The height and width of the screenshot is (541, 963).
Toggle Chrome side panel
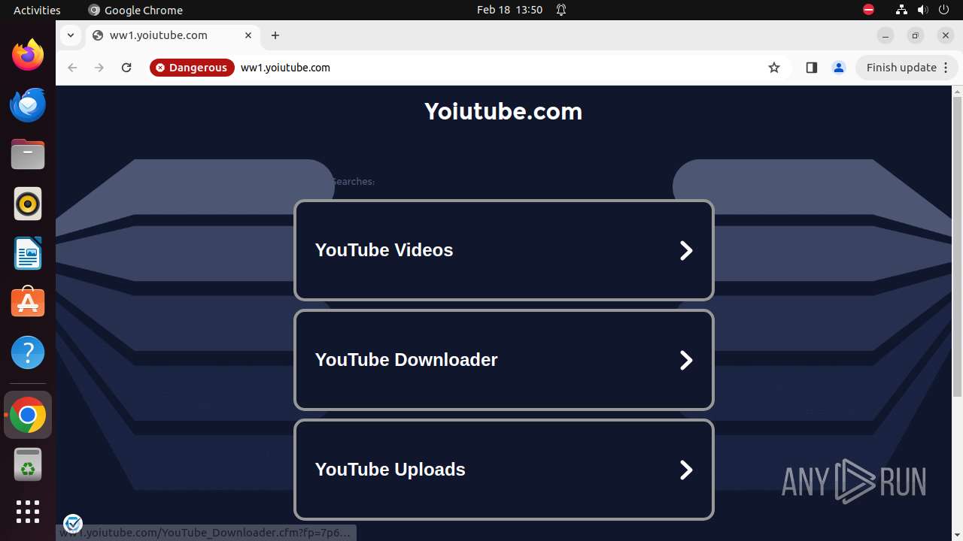pyautogui.click(x=811, y=68)
